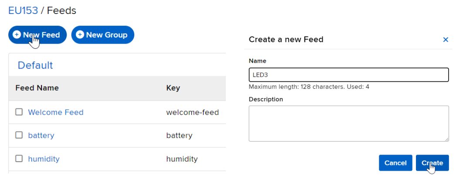Click the Key column header
Viewport: 463px width, 179px height.
tap(173, 88)
